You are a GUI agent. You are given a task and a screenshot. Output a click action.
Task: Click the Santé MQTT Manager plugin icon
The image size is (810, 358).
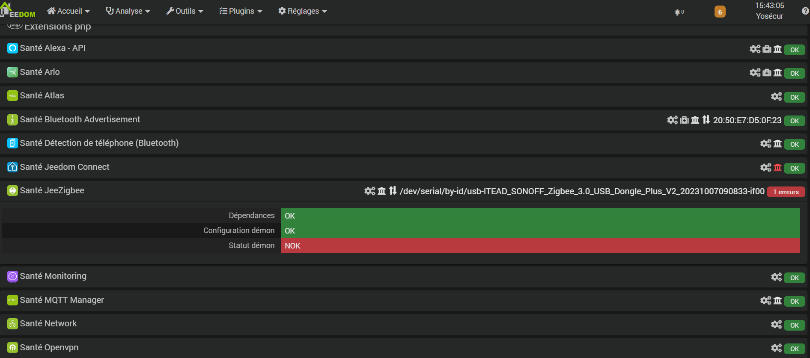point(12,300)
